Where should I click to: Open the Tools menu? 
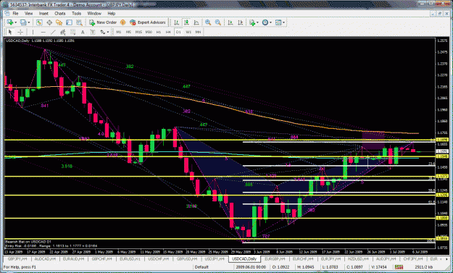point(76,13)
